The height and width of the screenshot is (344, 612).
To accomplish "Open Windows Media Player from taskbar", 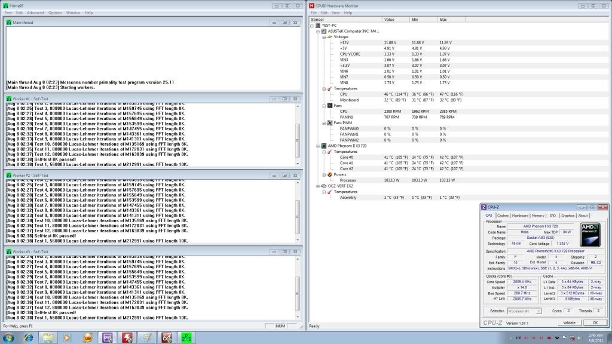I will pyautogui.click(x=67, y=338).
